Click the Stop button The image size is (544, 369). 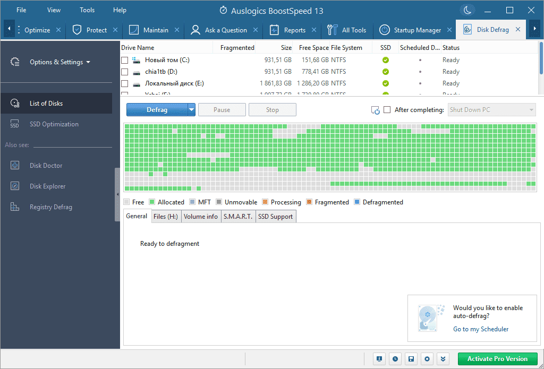coord(273,109)
